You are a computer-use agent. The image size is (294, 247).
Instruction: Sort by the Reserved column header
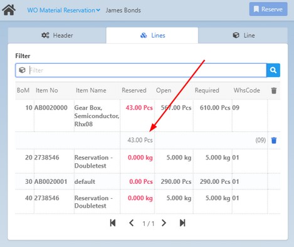tap(134, 91)
